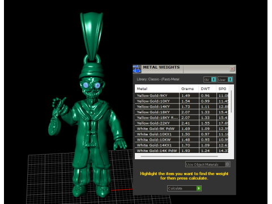272x204 pixels.
Task: Click the SPG column header
Action: pyautogui.click(x=222, y=88)
